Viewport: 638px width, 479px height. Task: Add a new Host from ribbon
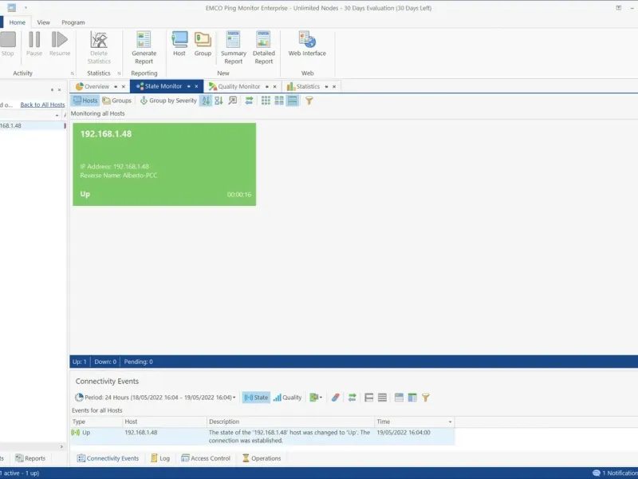[179, 44]
